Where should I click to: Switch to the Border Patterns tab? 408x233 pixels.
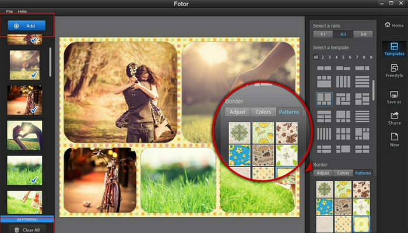tap(363, 173)
